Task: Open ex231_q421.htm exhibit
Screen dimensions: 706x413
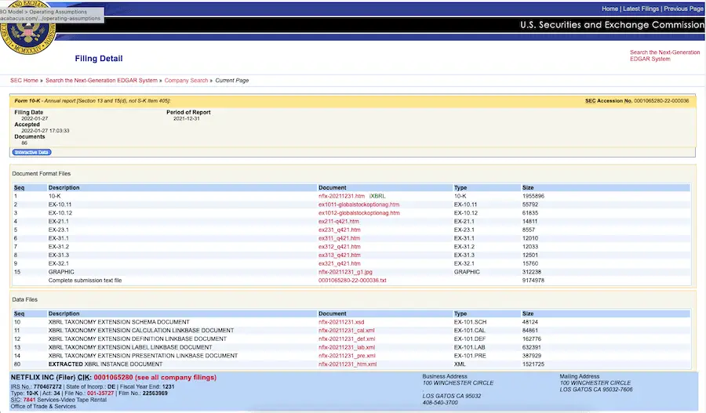Action: (x=340, y=230)
